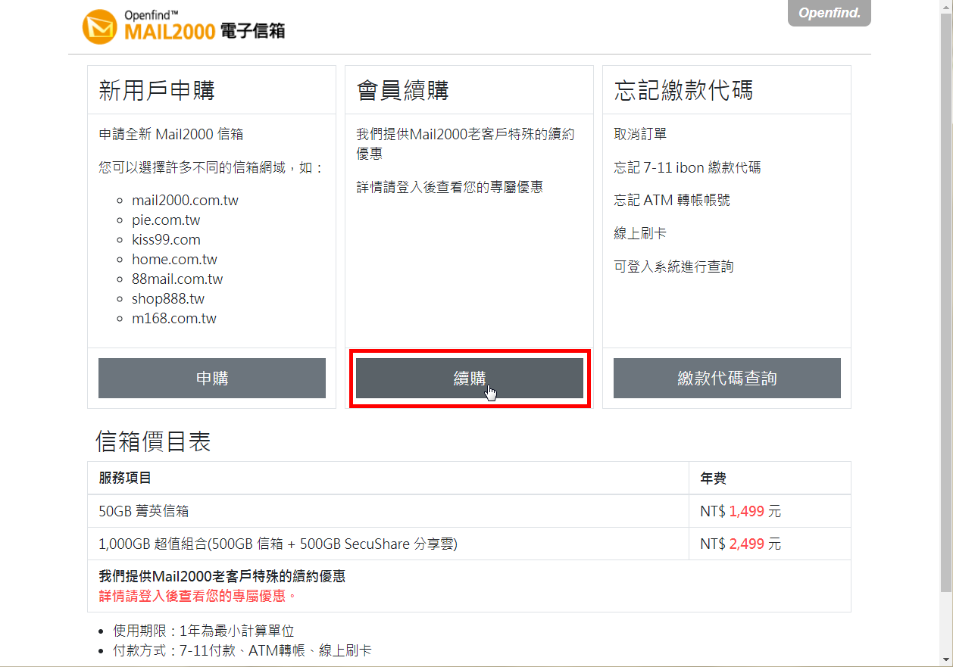Click the shop888.tw domain entry
This screenshot has width=953, height=667.
[168, 299]
